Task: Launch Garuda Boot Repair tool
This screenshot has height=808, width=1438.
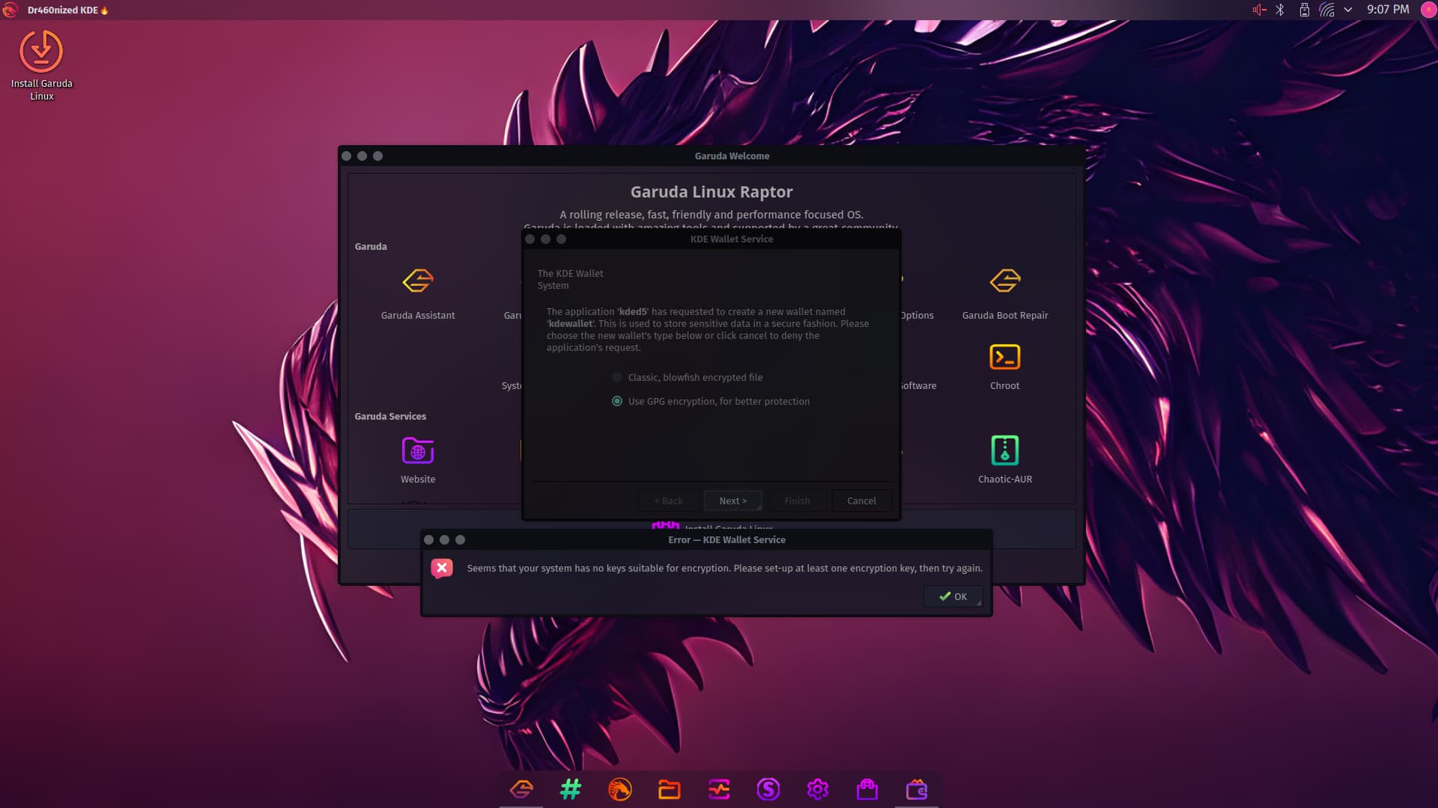Action: (x=1005, y=294)
